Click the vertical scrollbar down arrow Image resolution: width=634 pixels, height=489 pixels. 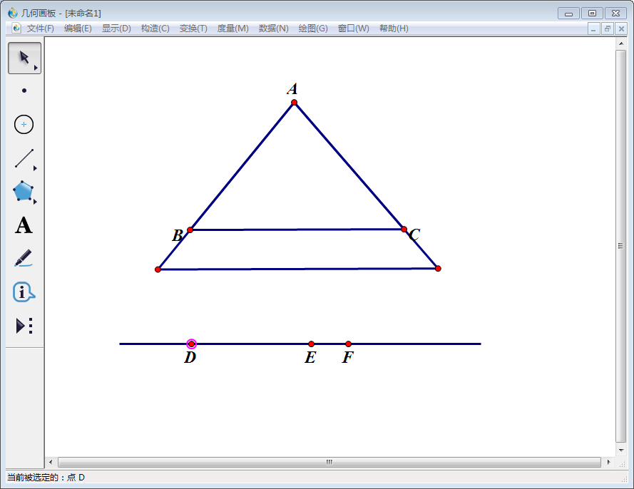coord(621,451)
